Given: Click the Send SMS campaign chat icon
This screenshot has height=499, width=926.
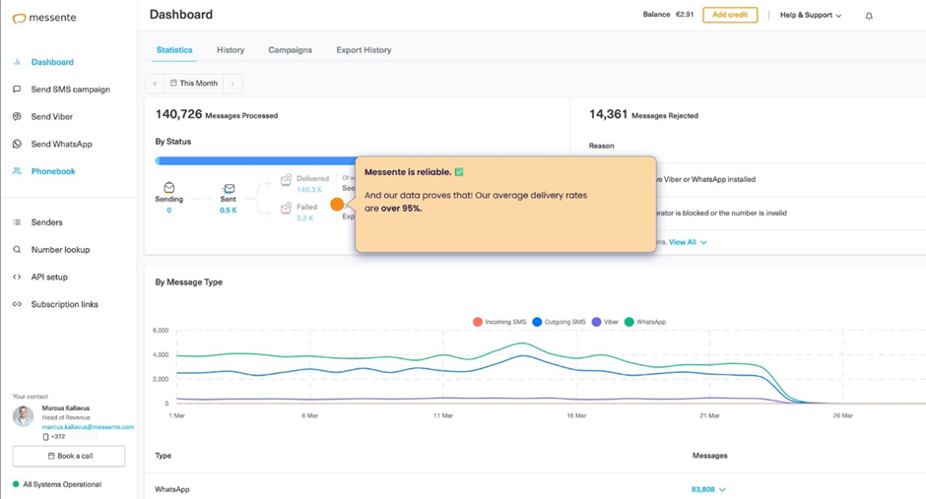Looking at the screenshot, I should pyautogui.click(x=17, y=89).
